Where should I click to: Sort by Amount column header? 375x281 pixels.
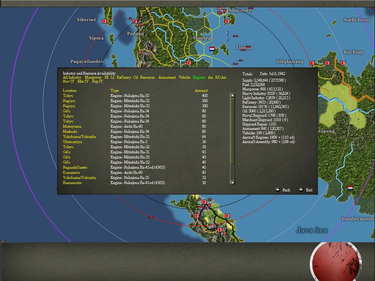click(201, 91)
